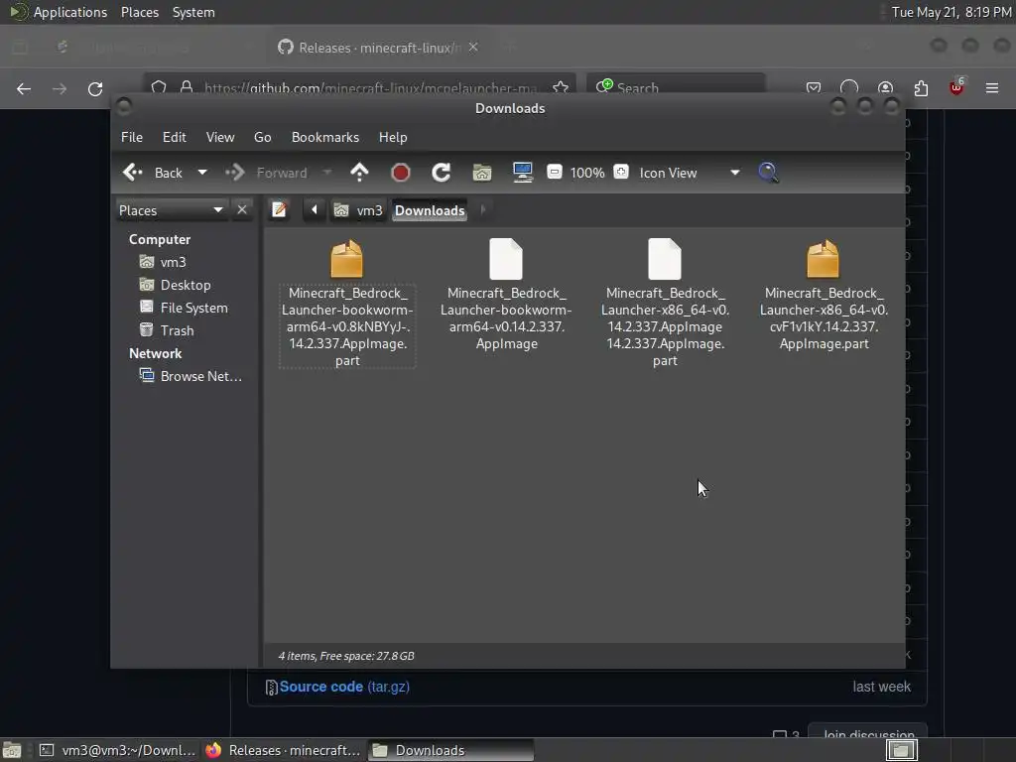
Task: Close the Releases browser tab
Action: [473, 48]
